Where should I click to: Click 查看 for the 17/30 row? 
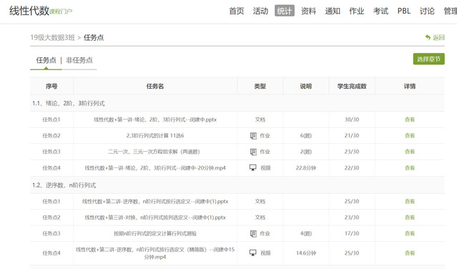click(x=410, y=233)
